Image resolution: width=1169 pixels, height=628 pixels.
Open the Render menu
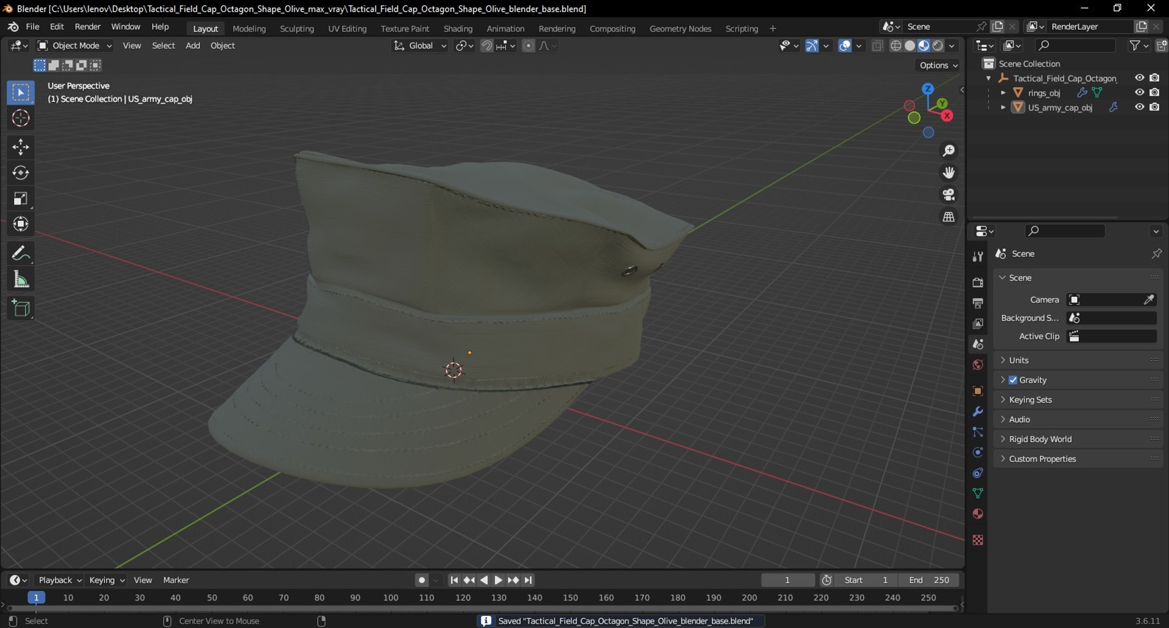tap(88, 27)
